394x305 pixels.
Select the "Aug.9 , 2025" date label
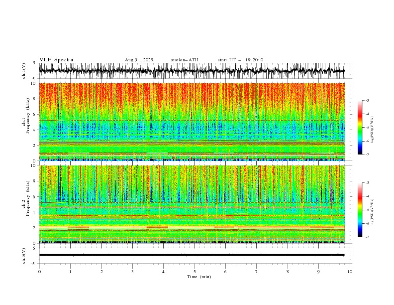(139, 60)
